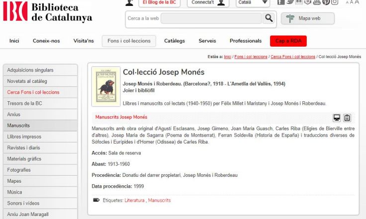366x219 pixels.
Task: Open El Blog de la BC
Action: coord(159,2)
